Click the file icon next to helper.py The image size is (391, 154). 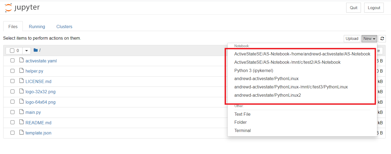pos(21,71)
